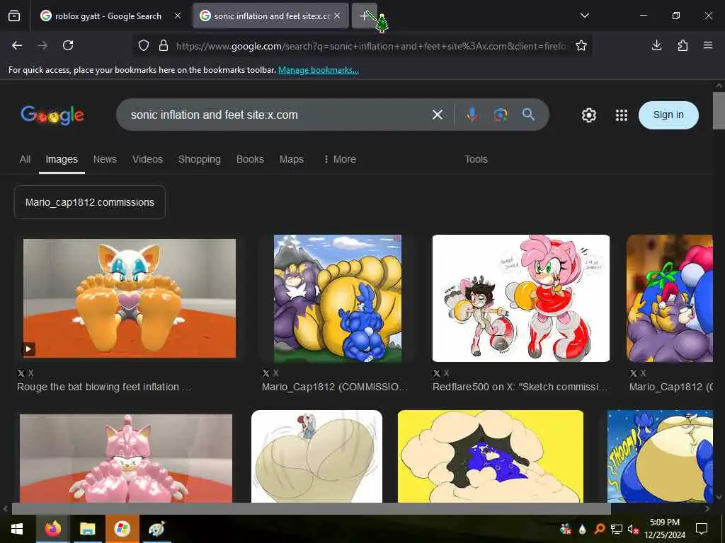Image resolution: width=725 pixels, height=543 pixels.
Task: Open the Windows notification center icon
Action: [x=702, y=529]
